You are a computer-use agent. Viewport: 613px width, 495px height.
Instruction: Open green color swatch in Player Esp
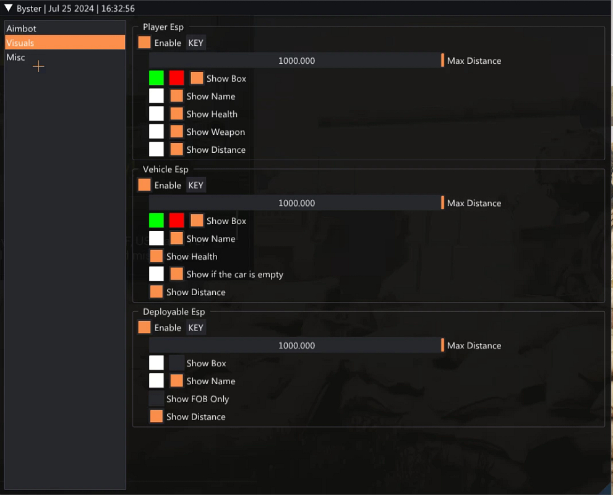coord(156,78)
